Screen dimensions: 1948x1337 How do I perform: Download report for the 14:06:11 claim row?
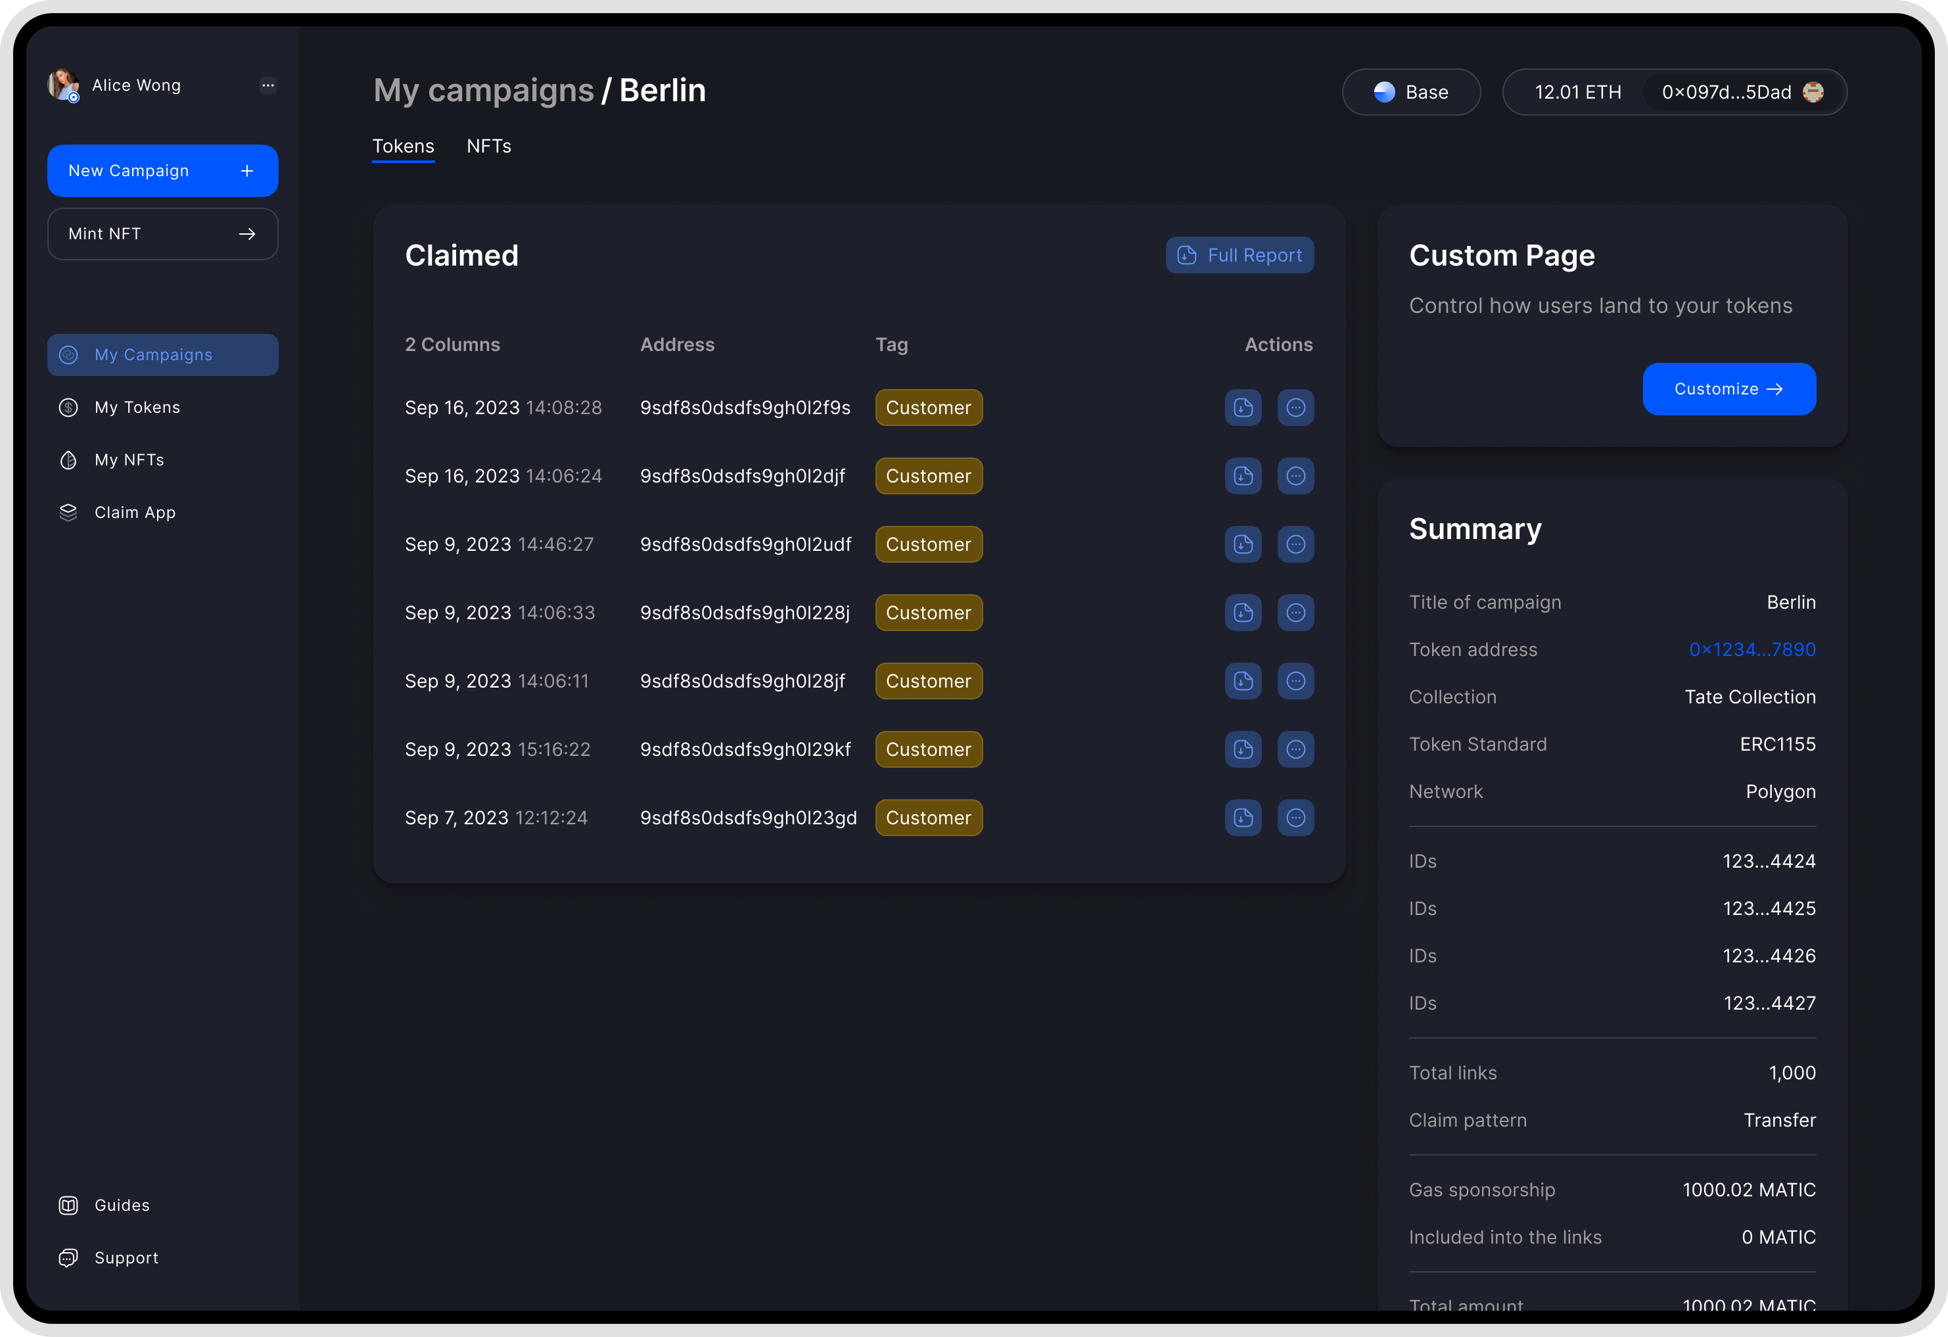click(x=1243, y=680)
